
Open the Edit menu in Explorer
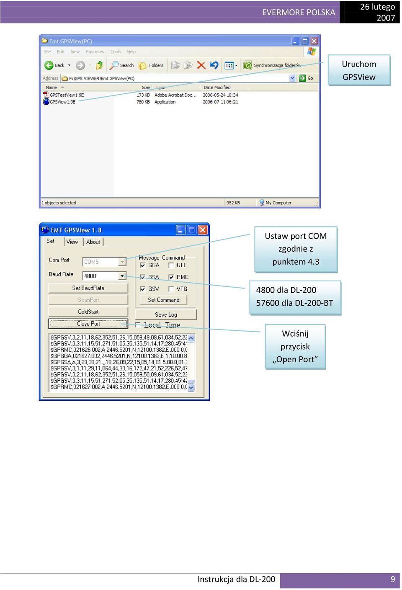click(61, 52)
